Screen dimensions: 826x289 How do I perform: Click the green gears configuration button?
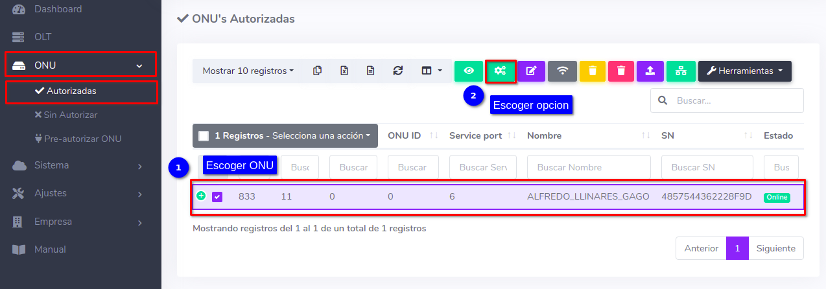pos(500,71)
